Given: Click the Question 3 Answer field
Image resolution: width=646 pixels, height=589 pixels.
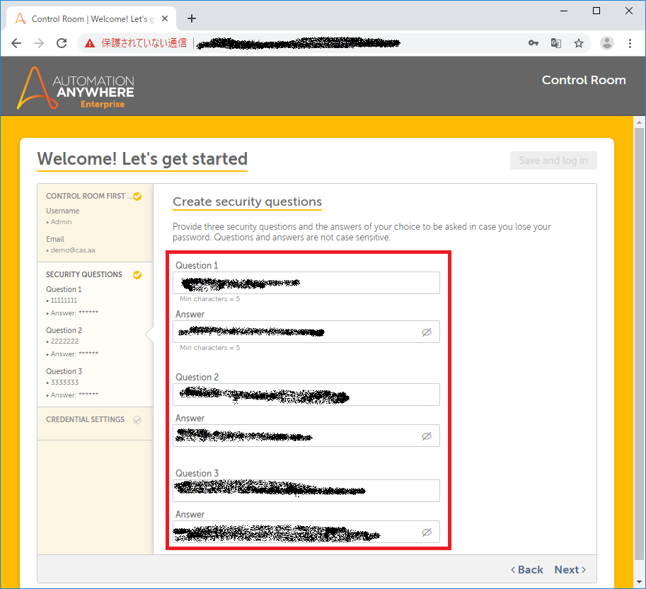Looking at the screenshot, I should (x=306, y=532).
